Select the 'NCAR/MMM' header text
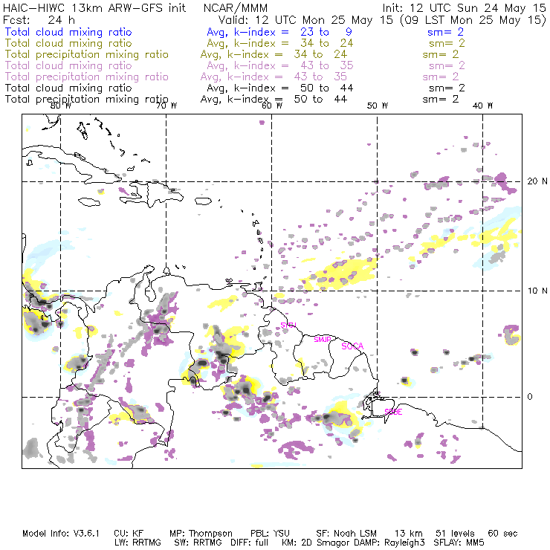Screen dimensions: 550x550 click(x=236, y=7)
